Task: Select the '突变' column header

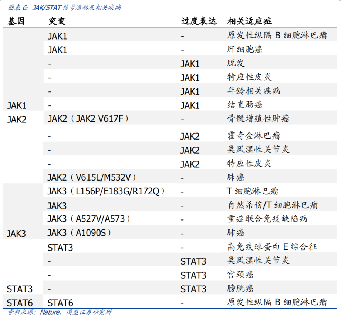Action: click(57, 21)
